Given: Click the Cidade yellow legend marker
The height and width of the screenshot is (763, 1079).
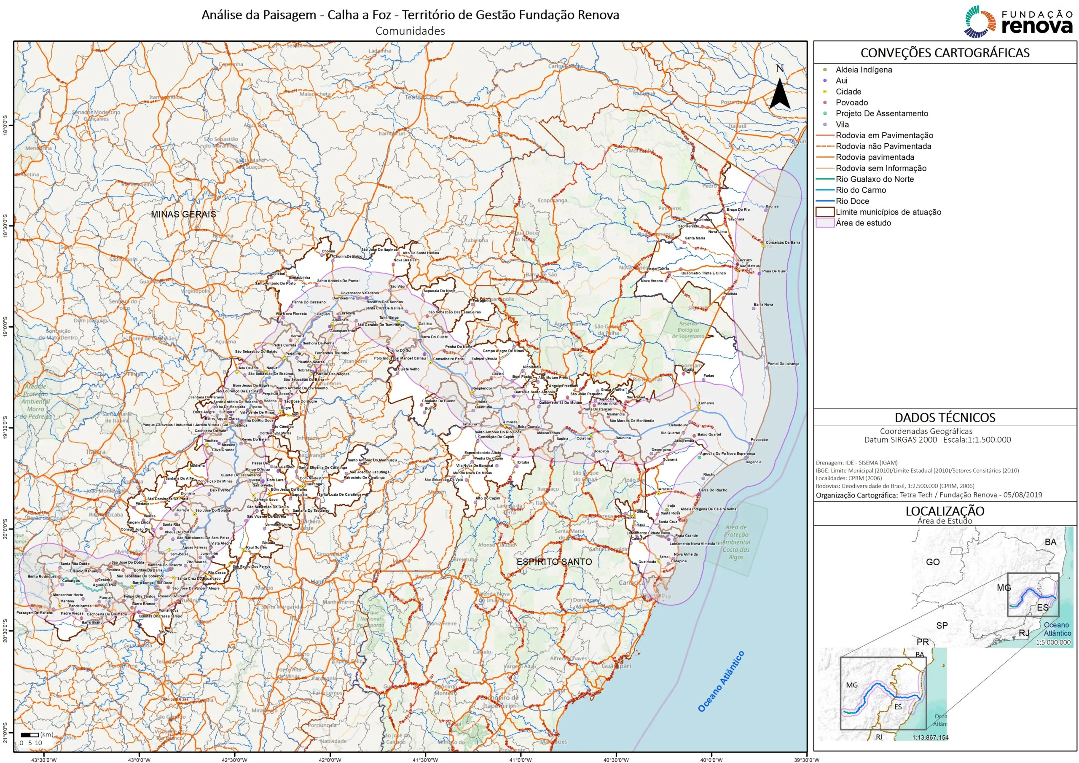Looking at the screenshot, I should [825, 91].
